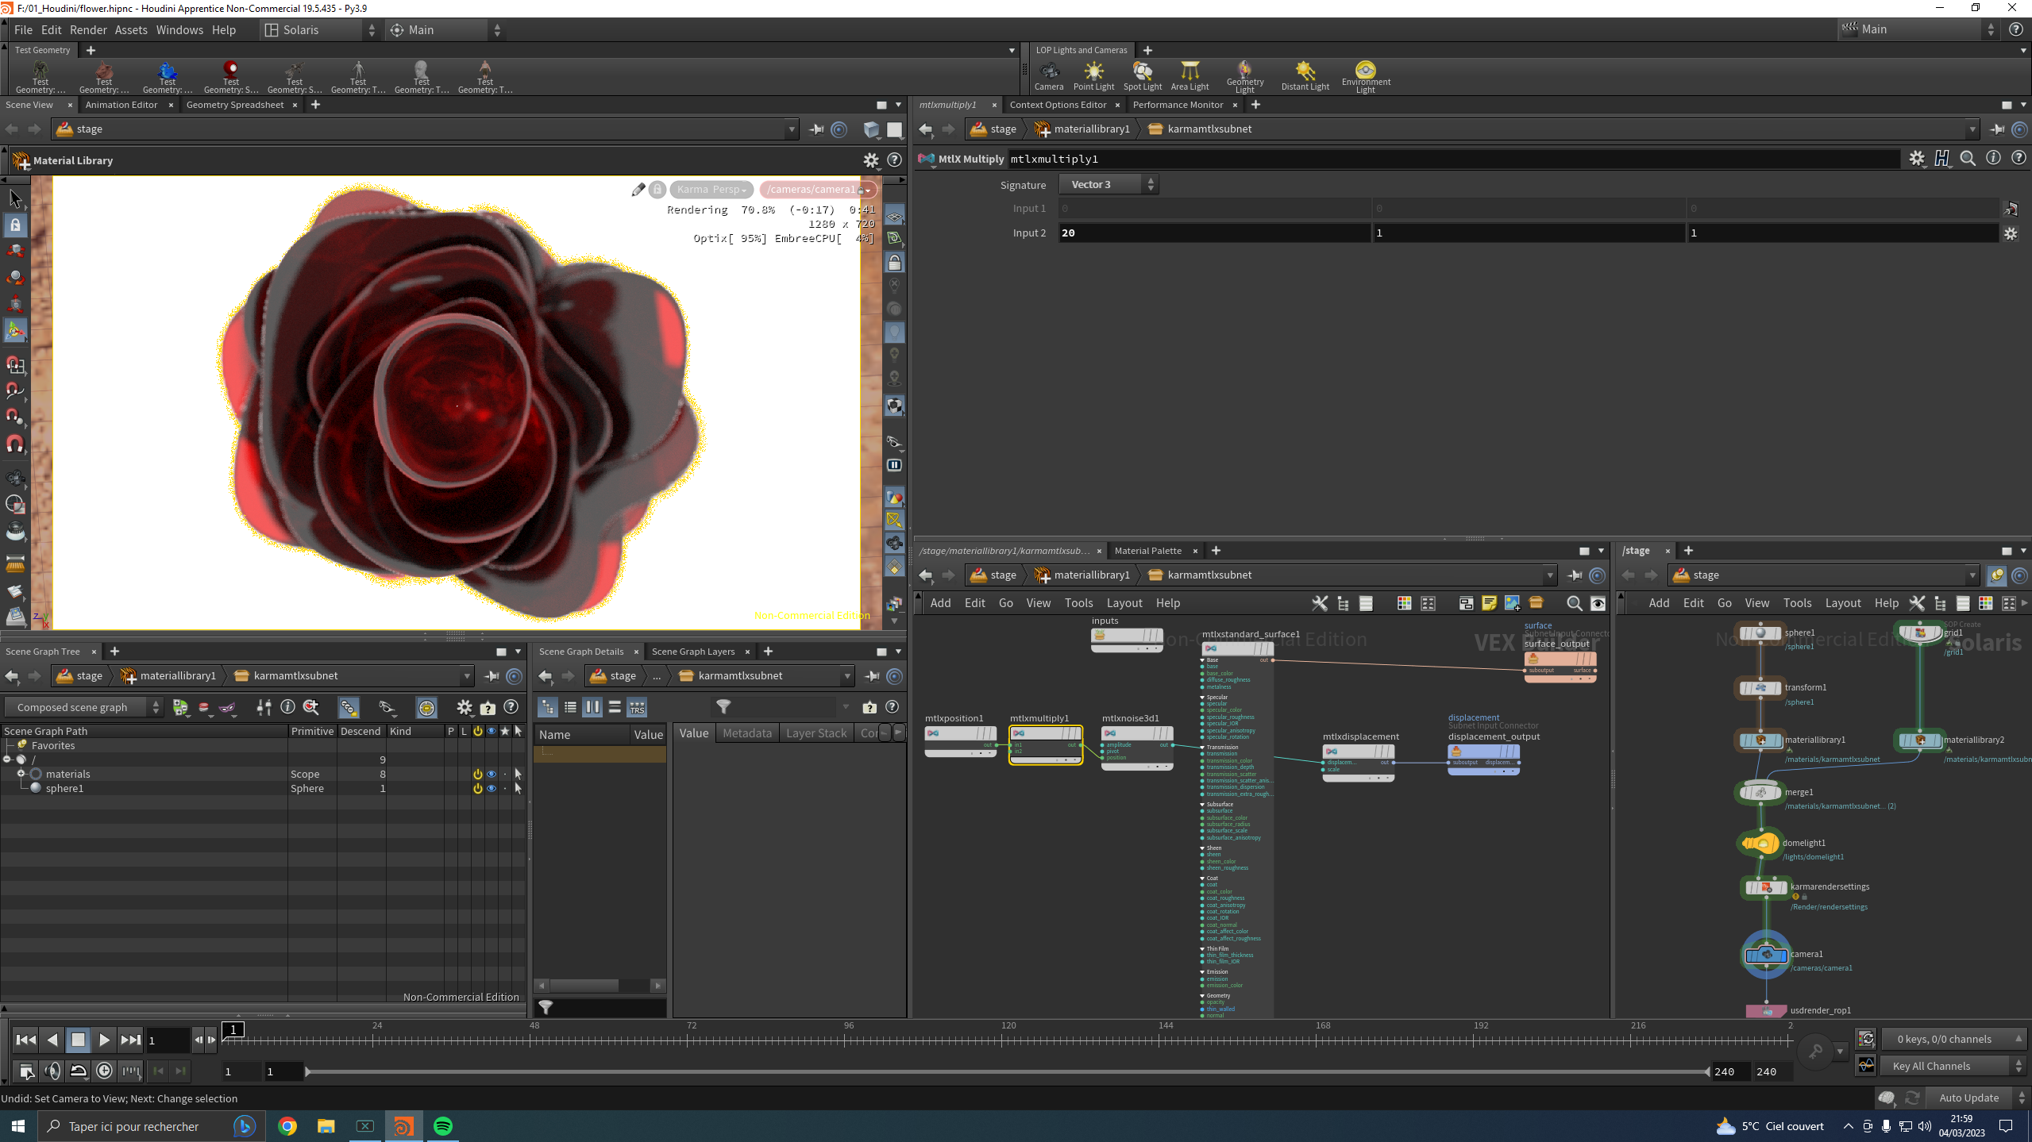Open the Signature Vector 3 dropdown

pos(1109,185)
